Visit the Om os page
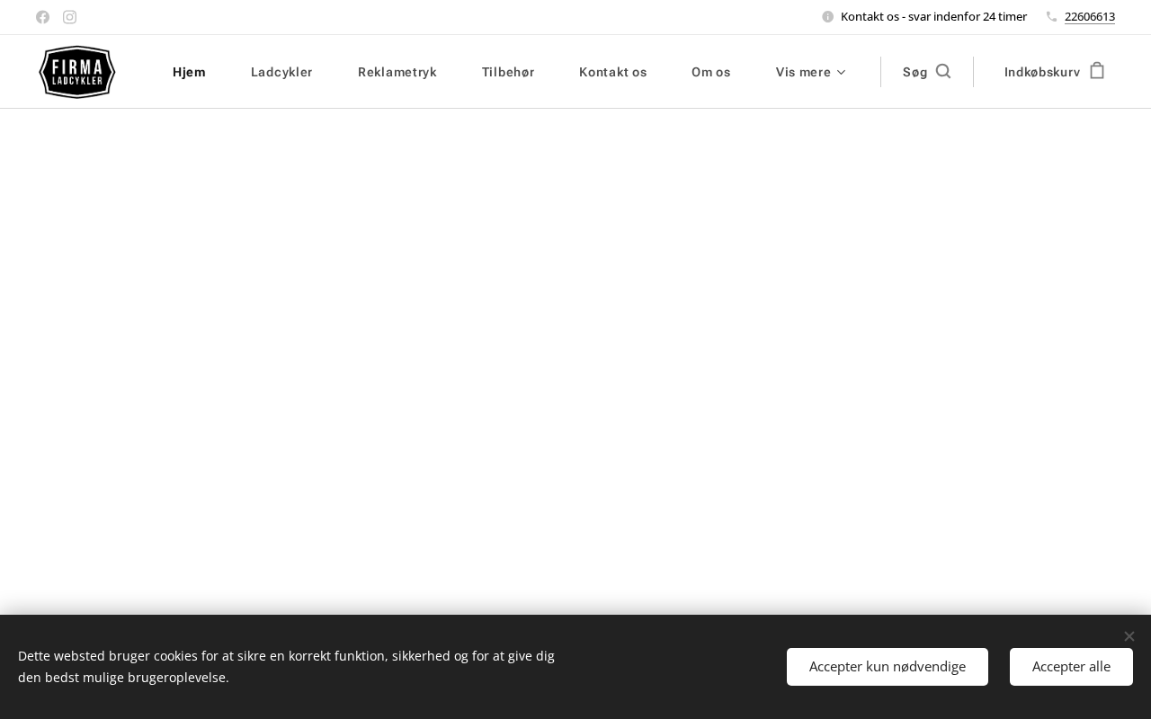Screen dimensions: 1151x719 click(710, 72)
